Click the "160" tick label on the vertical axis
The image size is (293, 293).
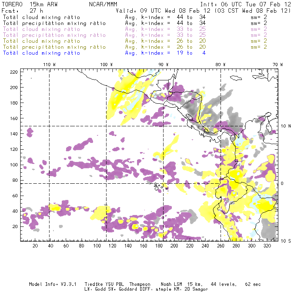point(14,118)
